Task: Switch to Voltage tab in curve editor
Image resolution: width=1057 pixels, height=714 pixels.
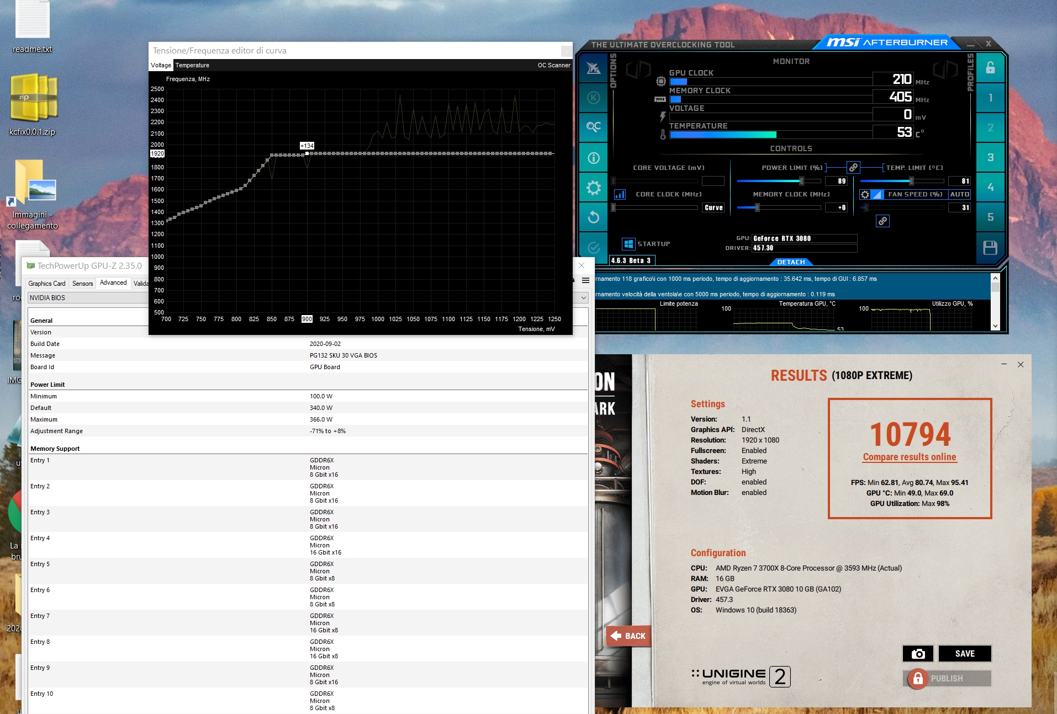Action: [161, 65]
